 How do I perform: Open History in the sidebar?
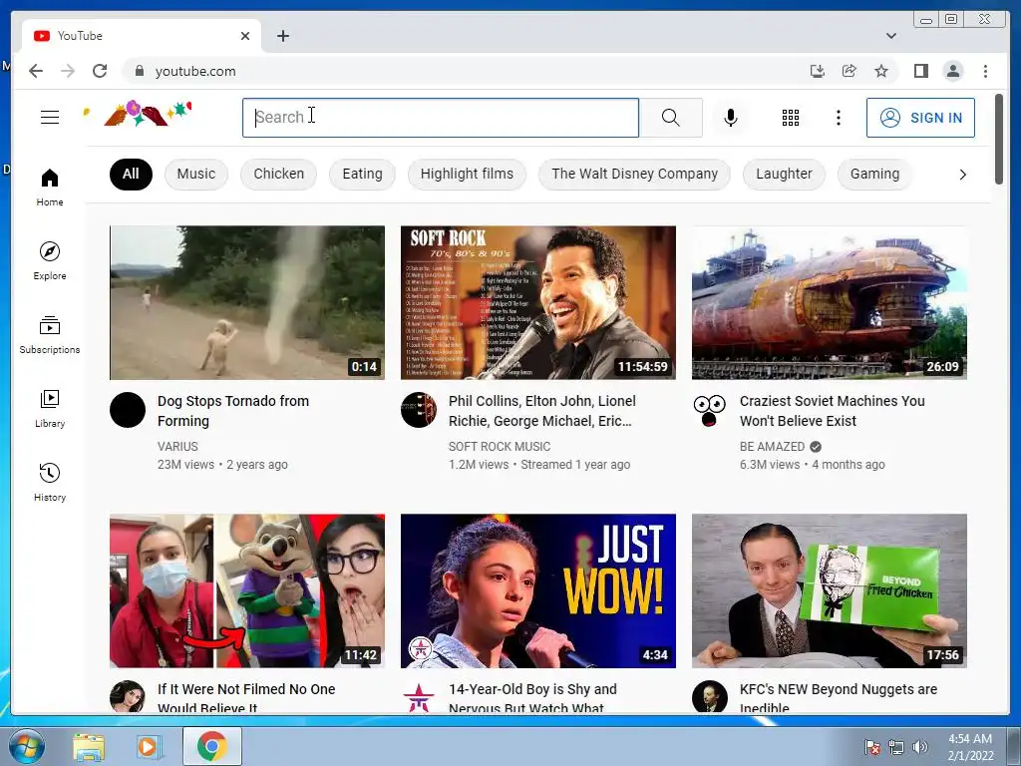(x=50, y=482)
